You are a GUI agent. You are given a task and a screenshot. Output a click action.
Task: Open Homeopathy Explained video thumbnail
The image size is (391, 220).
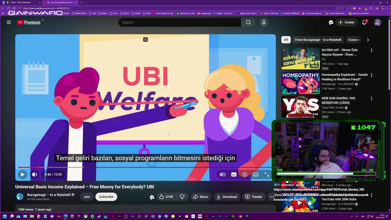pyautogui.click(x=301, y=83)
